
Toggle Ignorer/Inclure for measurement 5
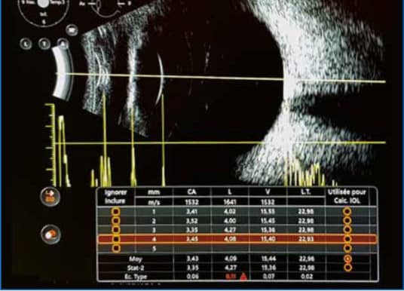pos(116,249)
